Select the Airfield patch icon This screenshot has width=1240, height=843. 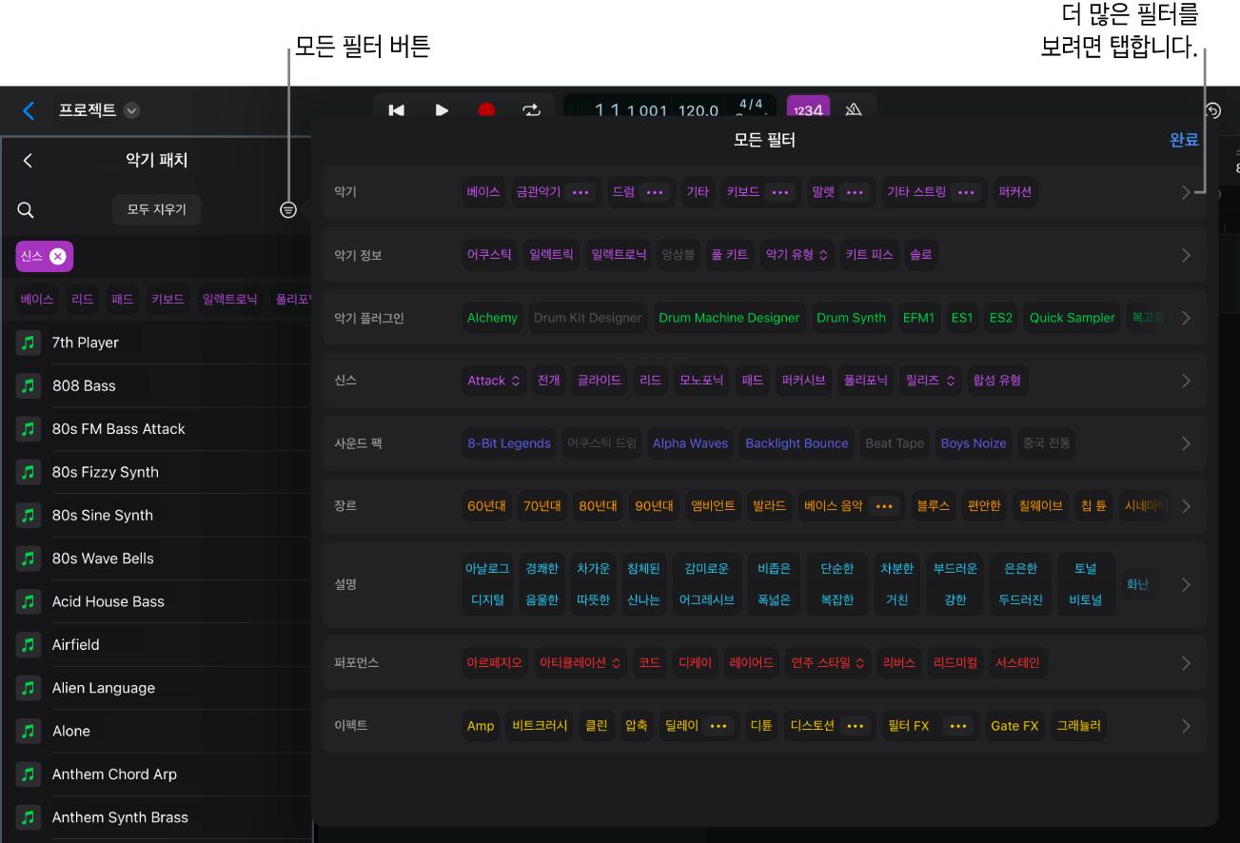point(30,644)
